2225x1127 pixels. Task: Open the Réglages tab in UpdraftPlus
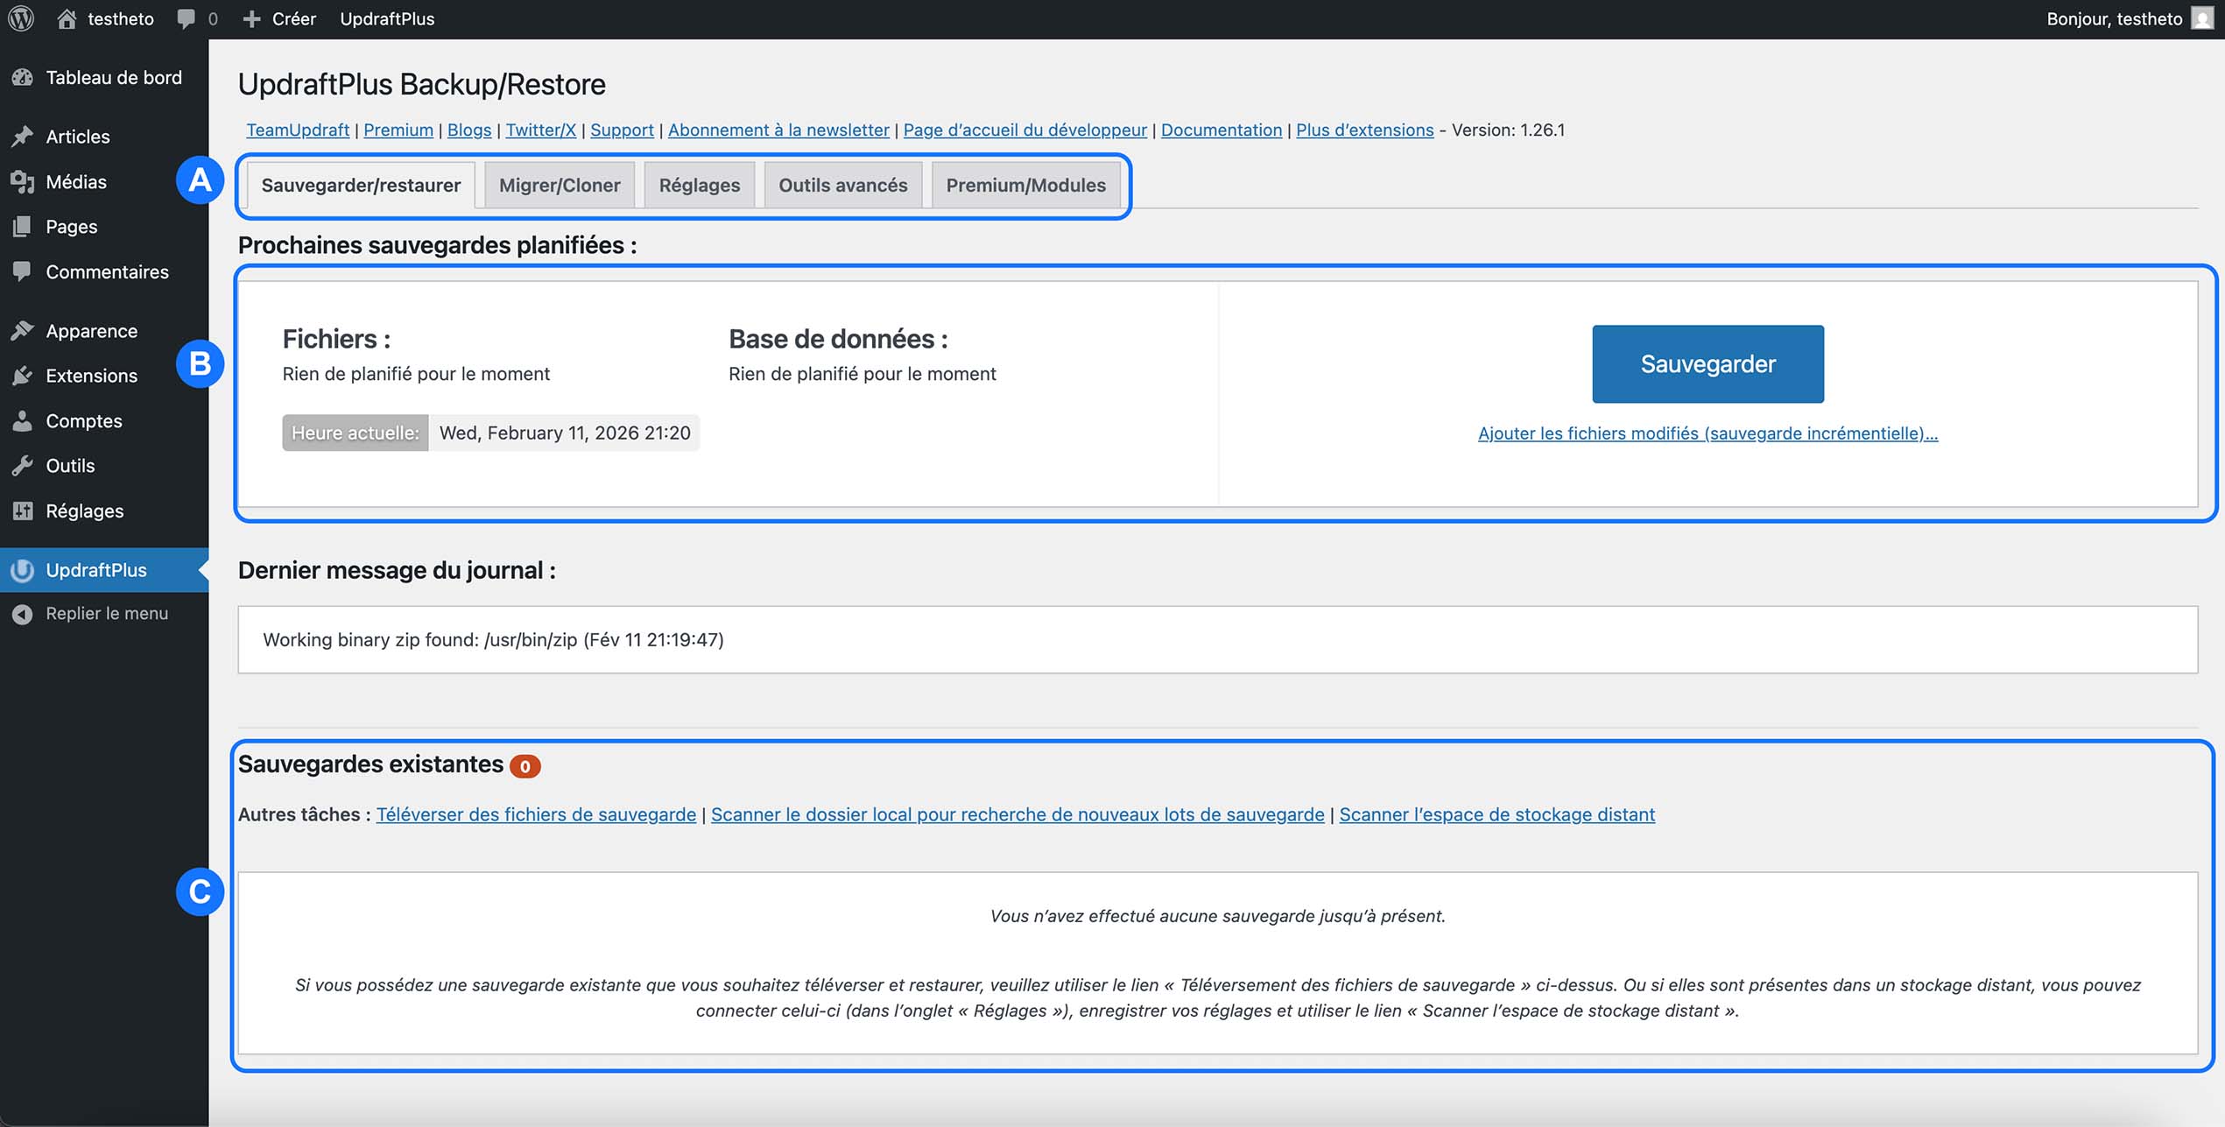[699, 185]
